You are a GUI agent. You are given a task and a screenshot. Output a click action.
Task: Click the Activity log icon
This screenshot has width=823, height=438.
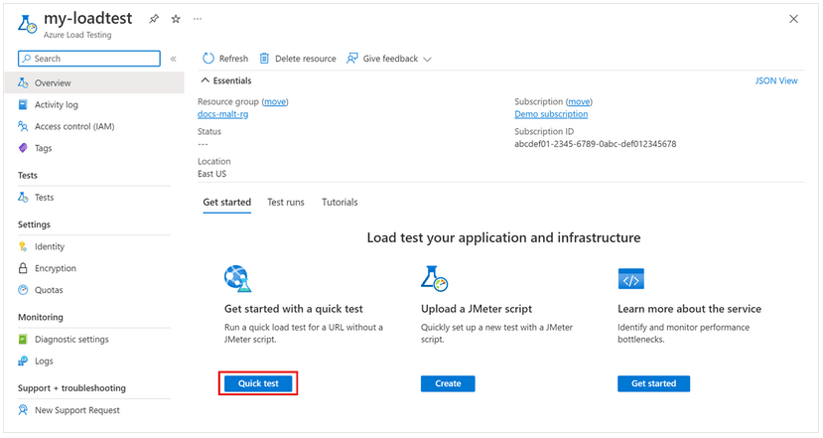click(x=23, y=104)
